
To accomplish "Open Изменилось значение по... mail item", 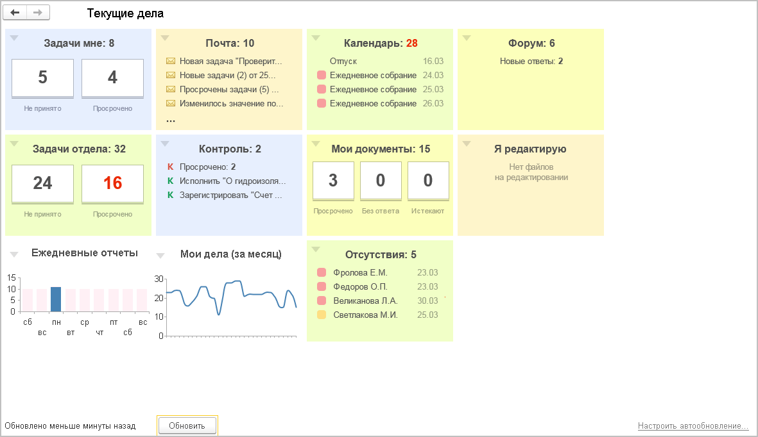I will coord(231,103).
